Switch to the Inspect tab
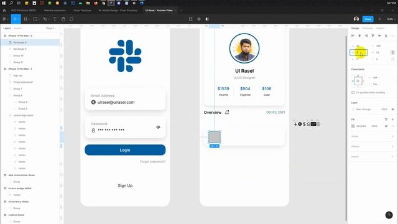Viewport: 398px width, 224px height. (380, 28)
